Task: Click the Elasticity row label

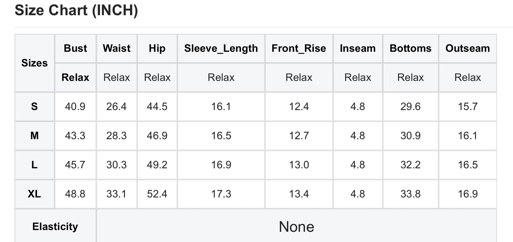Action: click(55, 227)
